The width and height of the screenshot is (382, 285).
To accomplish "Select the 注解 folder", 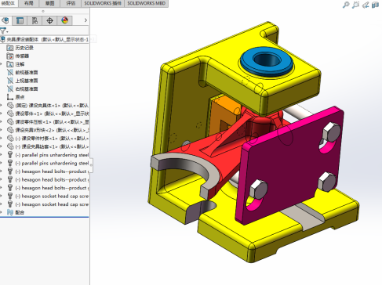I will tap(16, 64).
